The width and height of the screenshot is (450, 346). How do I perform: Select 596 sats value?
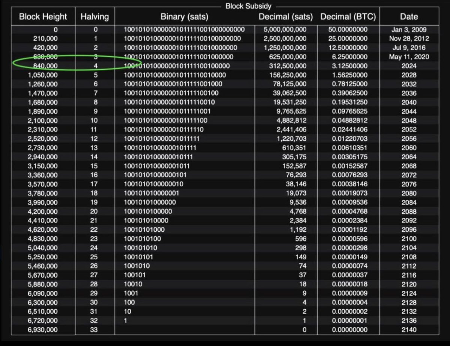pos(301,239)
